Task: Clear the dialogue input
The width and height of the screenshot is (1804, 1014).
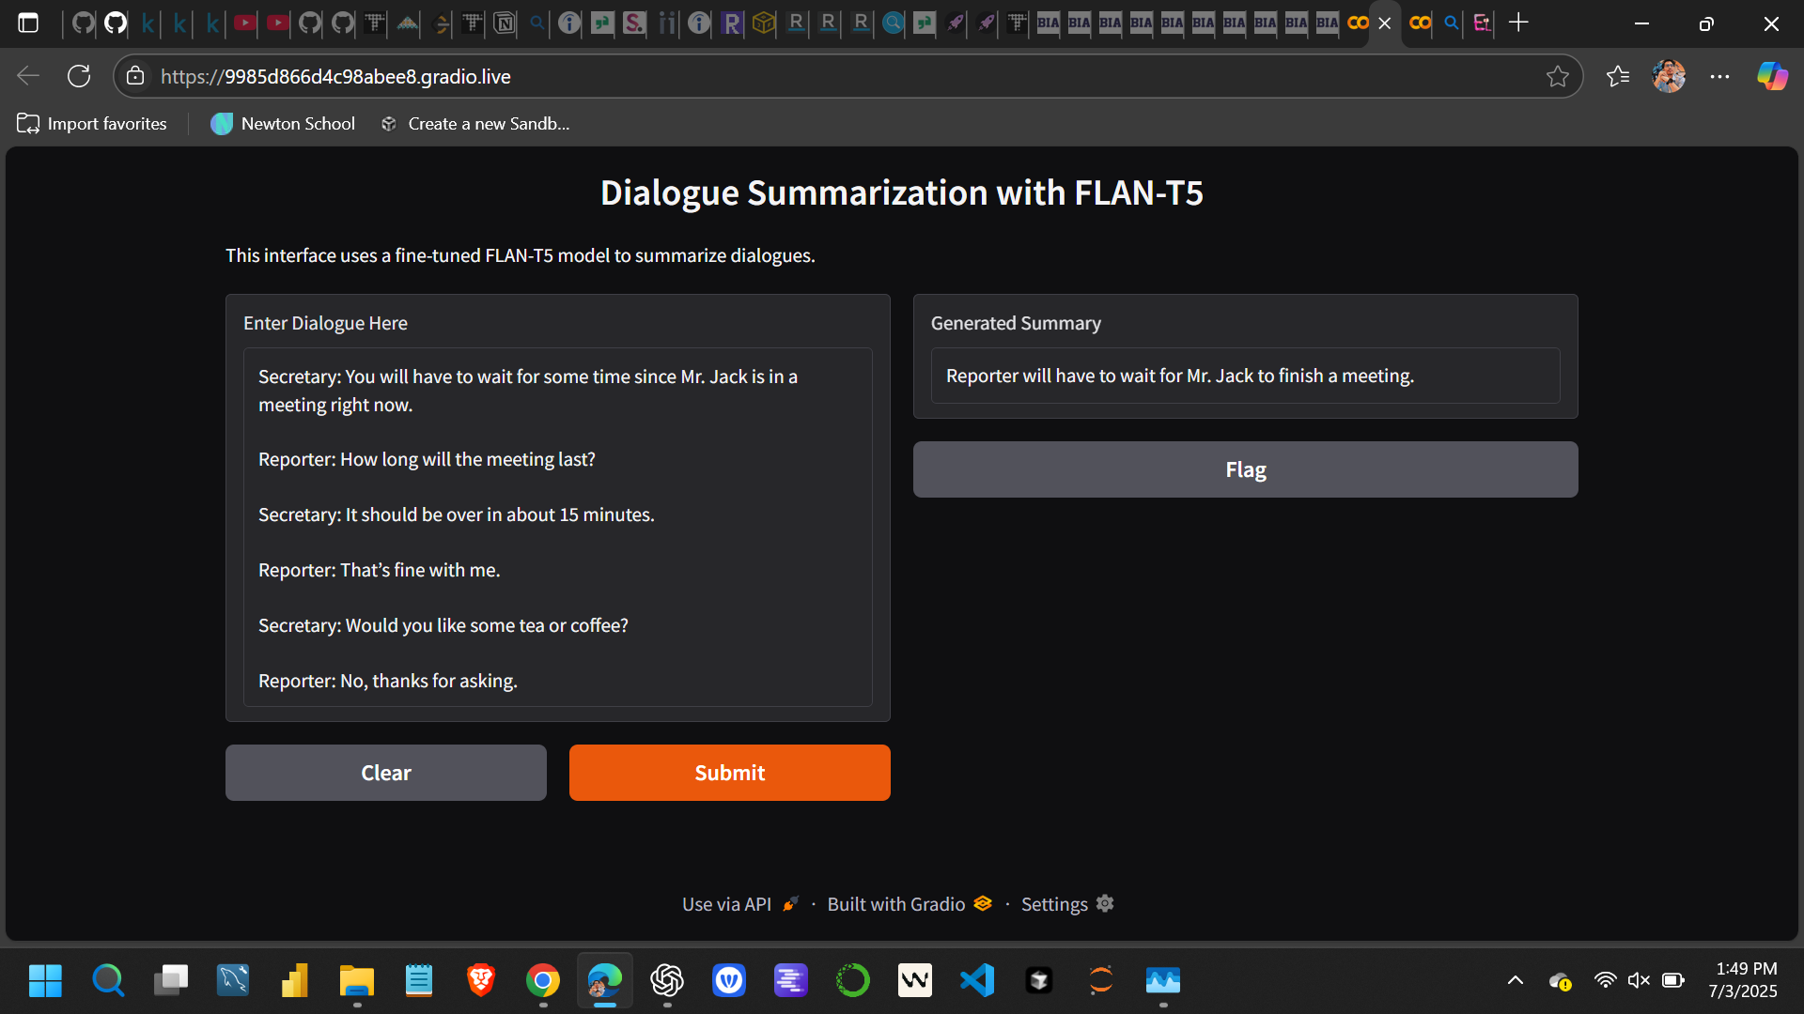Action: pos(385,773)
